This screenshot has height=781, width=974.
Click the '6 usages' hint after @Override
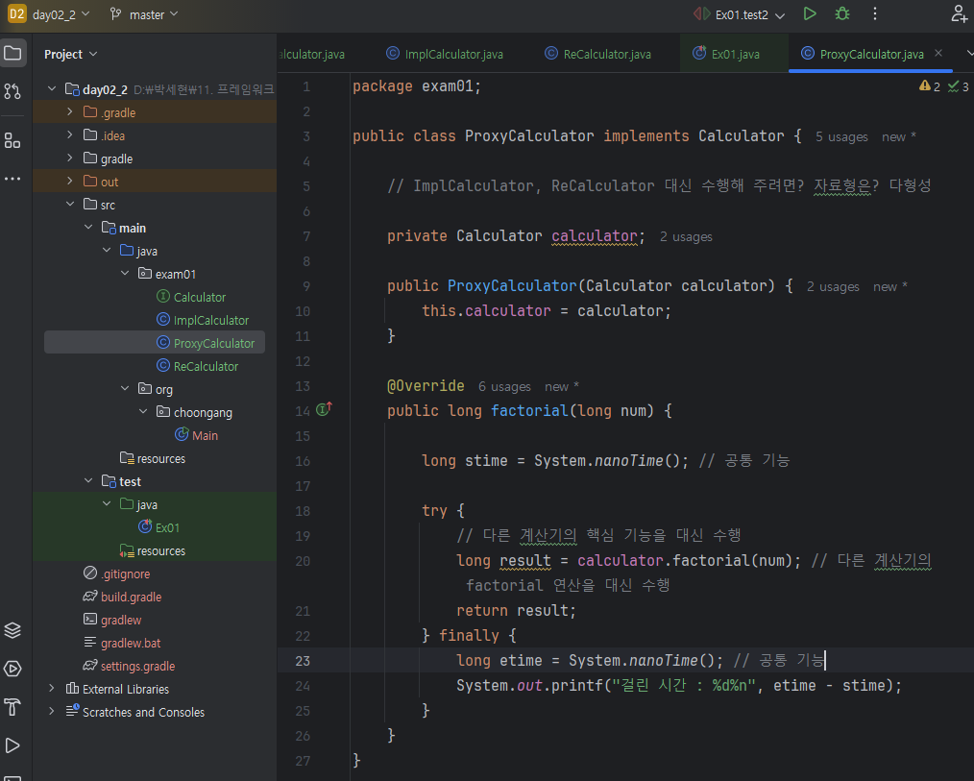(504, 386)
